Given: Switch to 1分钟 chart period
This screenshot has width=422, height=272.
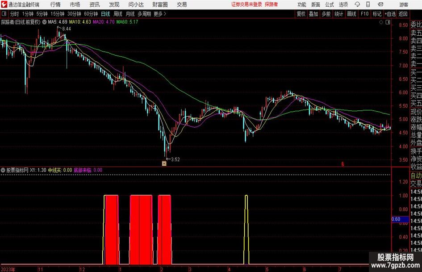Looking at the screenshot, I should click(x=28, y=14).
